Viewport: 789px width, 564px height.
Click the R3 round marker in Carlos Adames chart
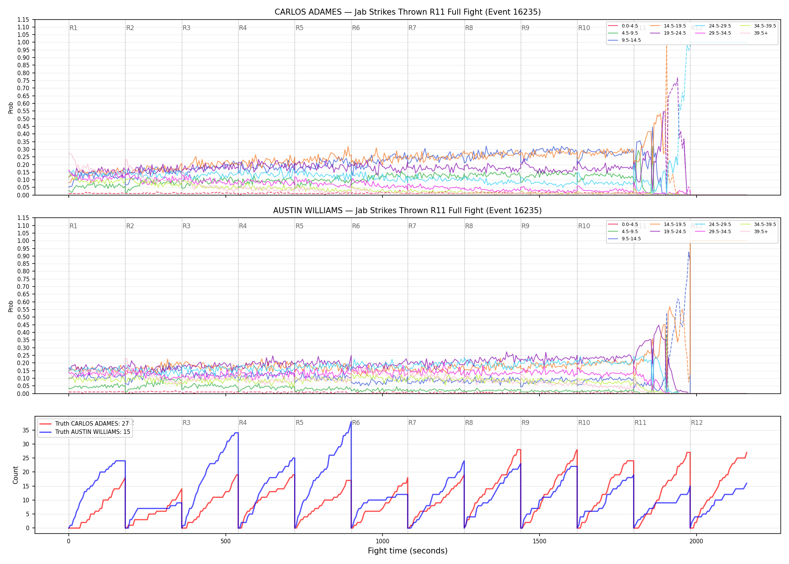[x=186, y=28]
